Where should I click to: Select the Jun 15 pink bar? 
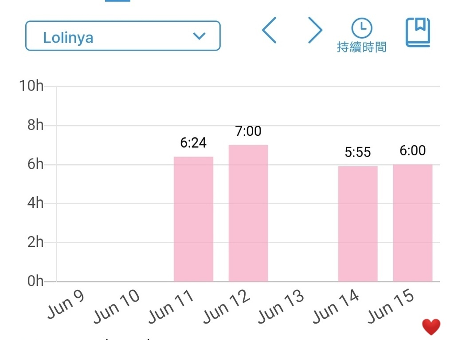pos(412,223)
